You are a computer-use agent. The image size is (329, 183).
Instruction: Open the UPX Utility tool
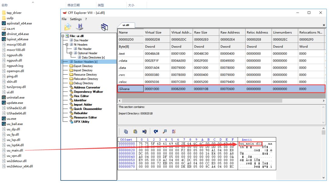coord(81,122)
